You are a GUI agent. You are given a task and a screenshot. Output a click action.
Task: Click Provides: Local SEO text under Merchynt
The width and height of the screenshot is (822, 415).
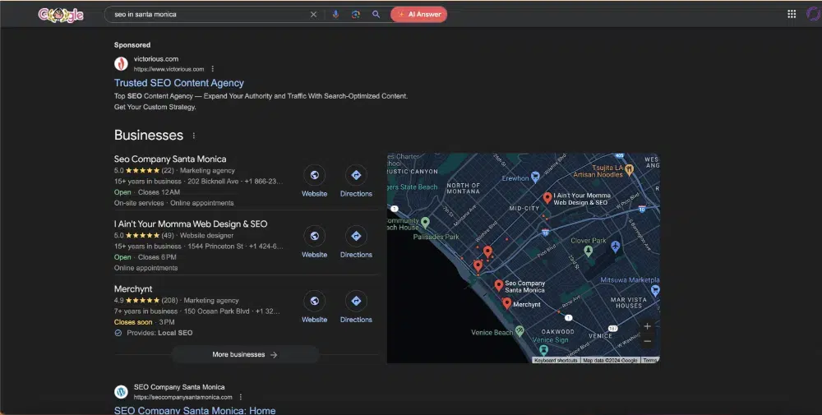click(x=159, y=333)
